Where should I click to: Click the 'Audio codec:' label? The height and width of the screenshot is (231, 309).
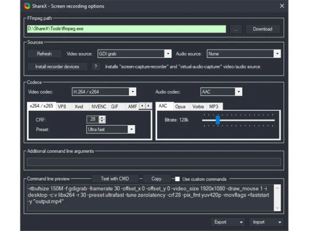[x=168, y=92]
